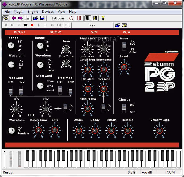The width and height of the screenshot is (184, 177).
Task: Click the plugin chainer icon at toolbar start
Action: [x=6, y=18]
